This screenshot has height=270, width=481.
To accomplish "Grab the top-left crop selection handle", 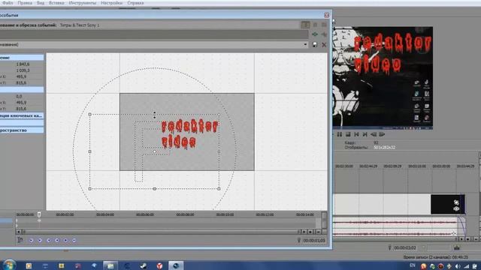I will coord(90,114).
